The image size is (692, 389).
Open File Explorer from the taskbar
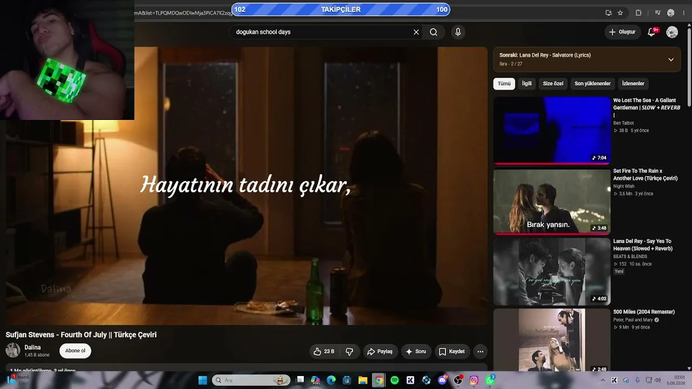point(363,380)
